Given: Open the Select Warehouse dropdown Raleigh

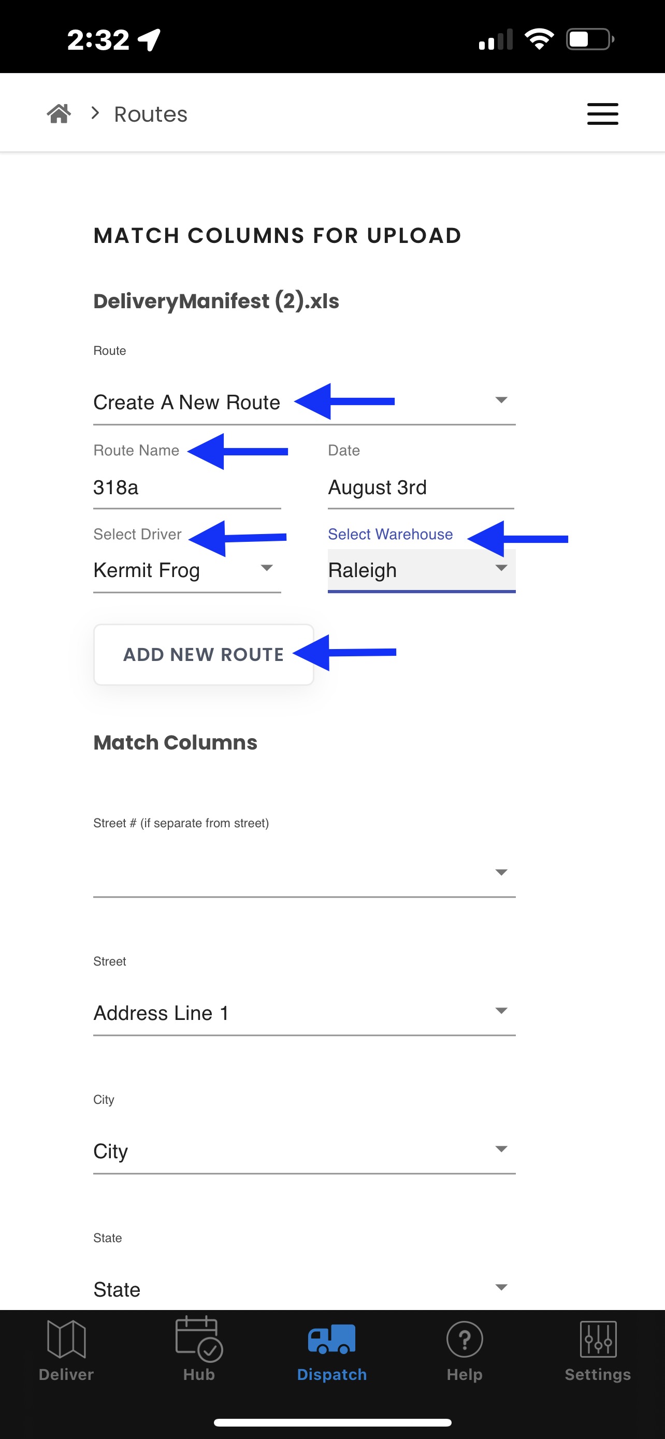Looking at the screenshot, I should pos(422,570).
